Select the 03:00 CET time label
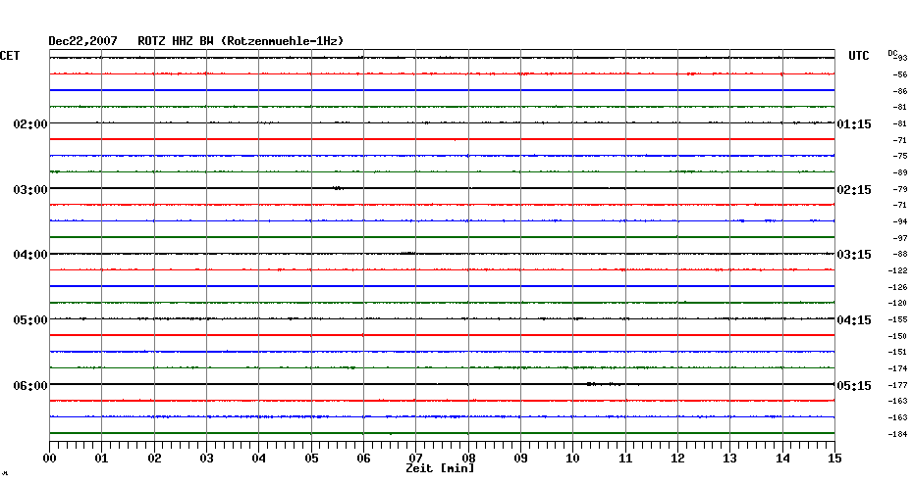The image size is (913, 484). (x=30, y=190)
